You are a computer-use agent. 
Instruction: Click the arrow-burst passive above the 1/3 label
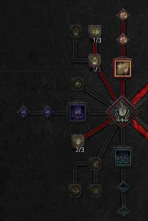click(x=95, y=31)
